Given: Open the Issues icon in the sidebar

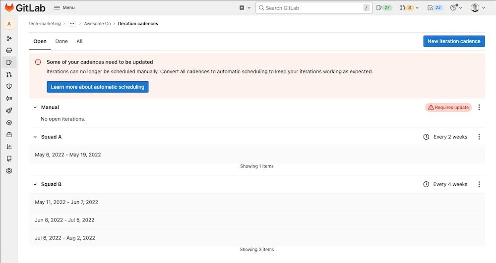Looking at the screenshot, I should coord(9,62).
